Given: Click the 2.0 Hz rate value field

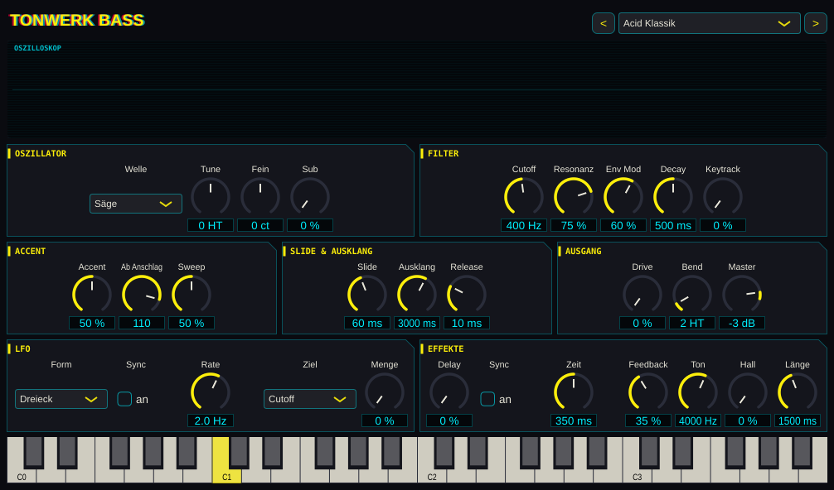Looking at the screenshot, I should click(x=211, y=421).
